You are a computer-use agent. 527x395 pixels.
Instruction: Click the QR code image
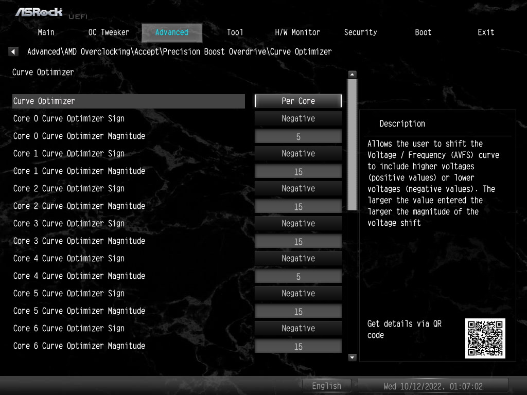[485, 338]
